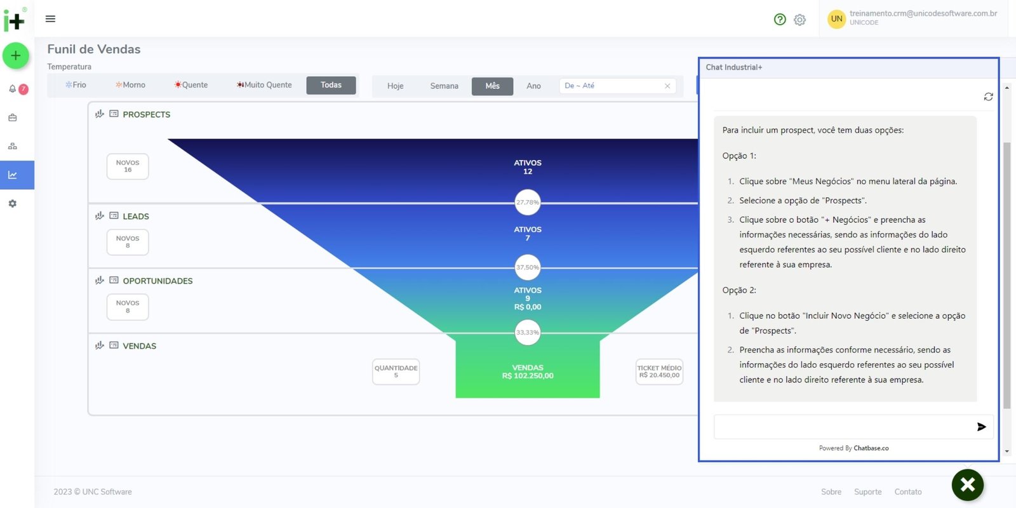Open the notifications bell icon
The image size is (1016, 508).
(x=13, y=89)
